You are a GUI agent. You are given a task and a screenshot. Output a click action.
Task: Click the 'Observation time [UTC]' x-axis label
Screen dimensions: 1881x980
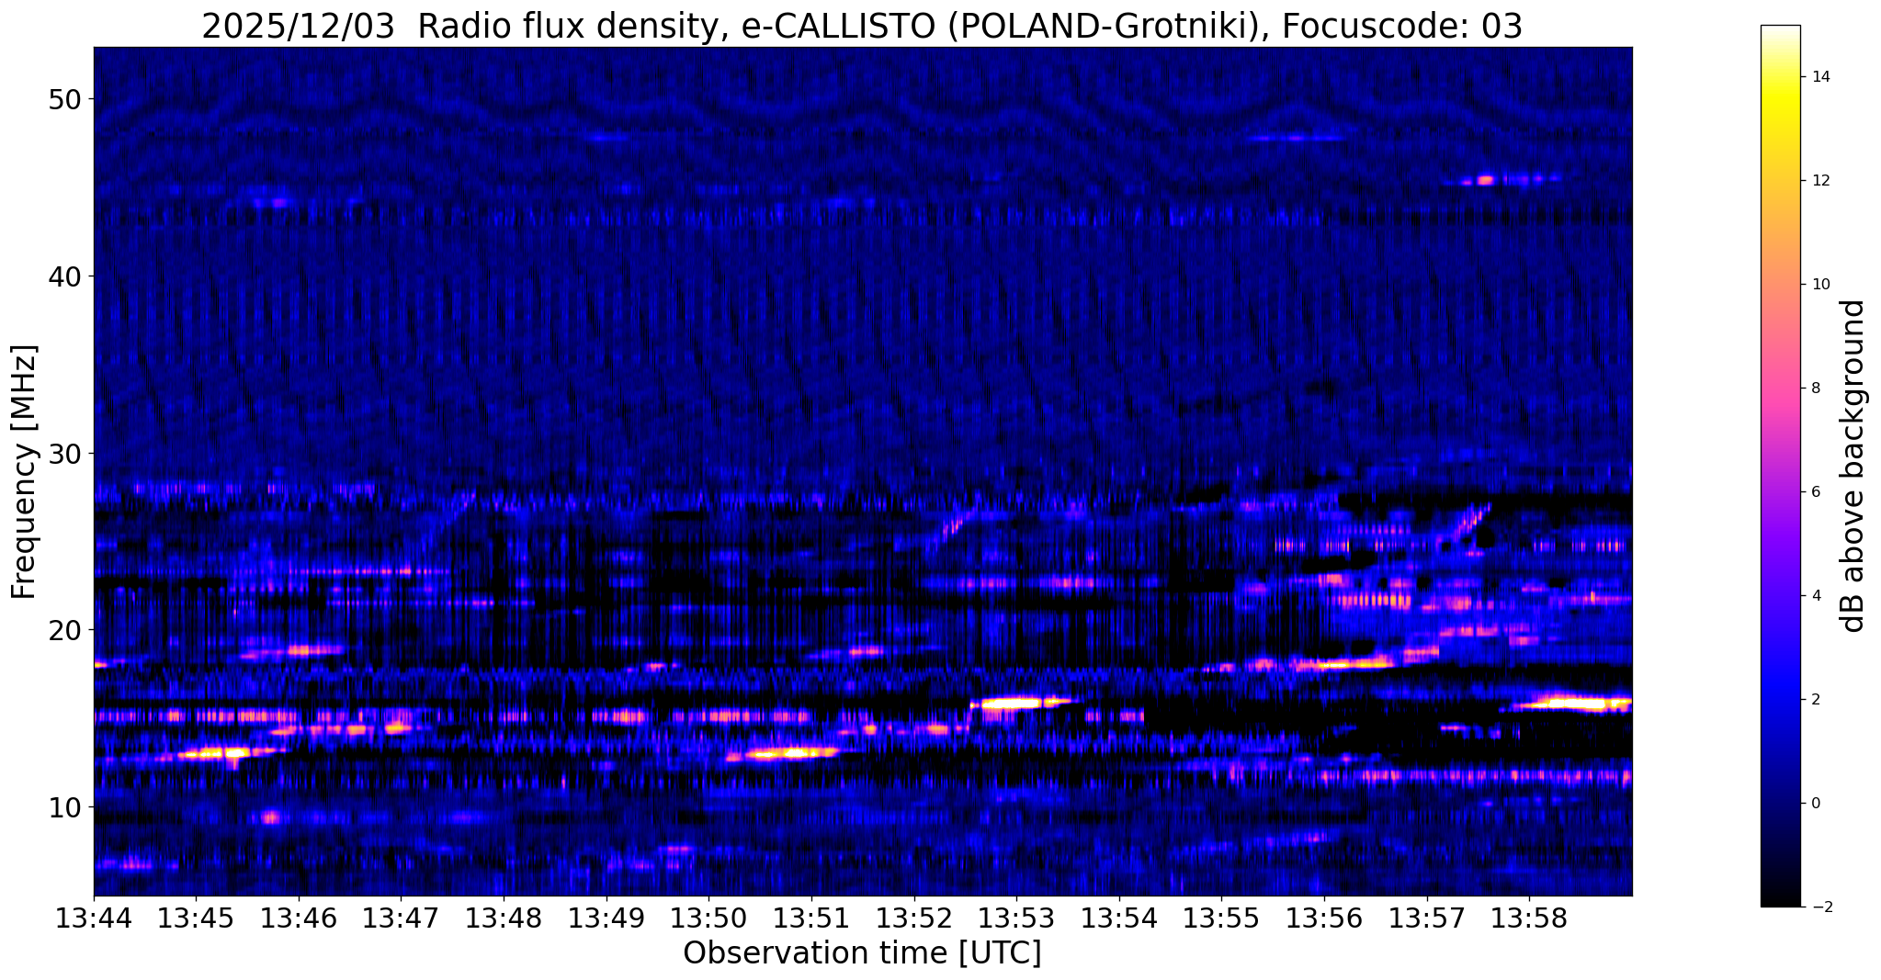[862, 953]
